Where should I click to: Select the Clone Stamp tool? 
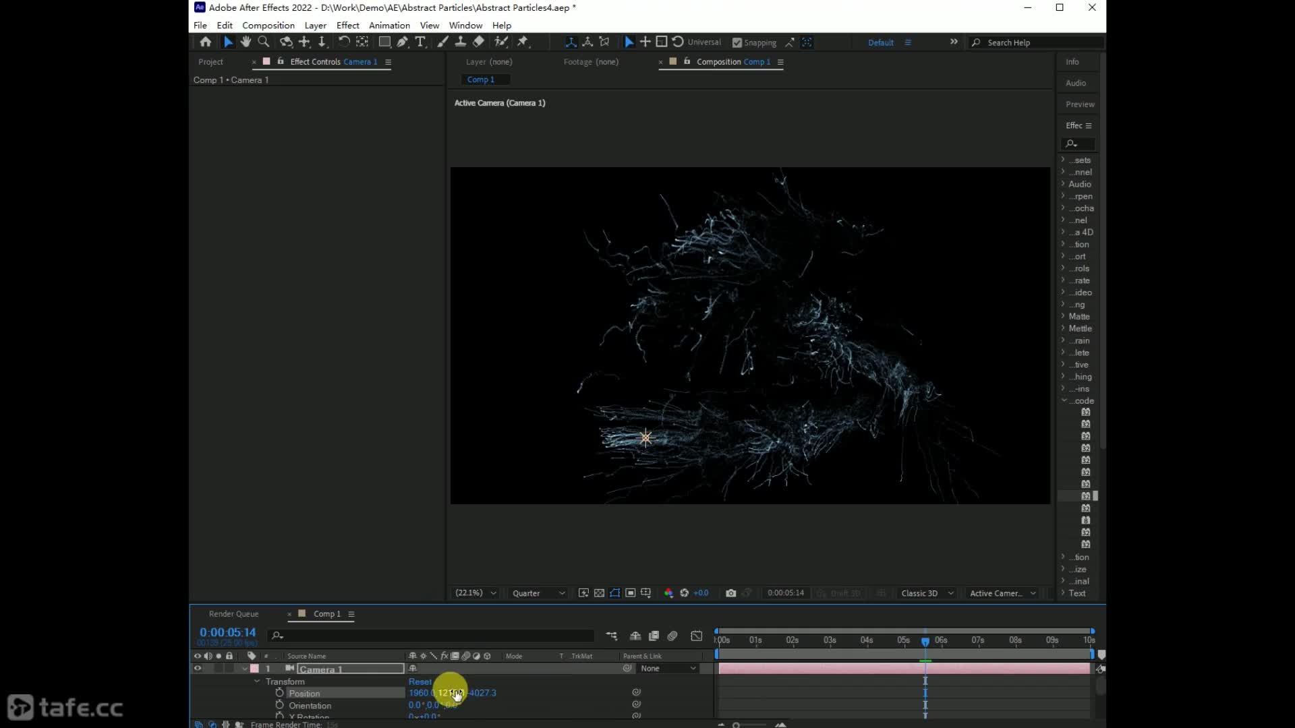point(461,42)
